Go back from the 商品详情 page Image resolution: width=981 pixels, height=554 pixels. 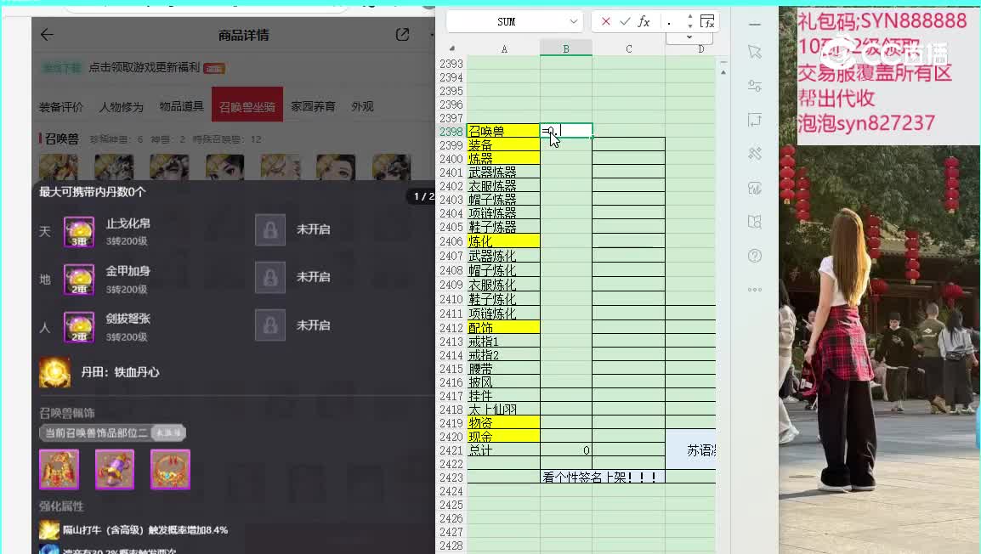pyautogui.click(x=47, y=35)
